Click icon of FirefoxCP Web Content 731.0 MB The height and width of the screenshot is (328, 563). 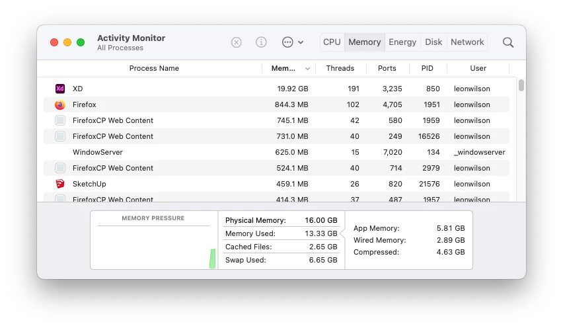[60, 136]
